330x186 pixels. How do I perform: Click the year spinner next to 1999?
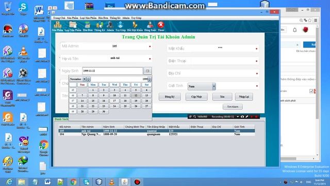coord(150,79)
